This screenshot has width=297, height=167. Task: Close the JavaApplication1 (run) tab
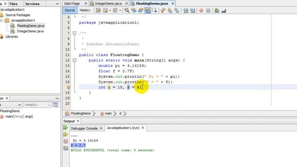[143, 128]
